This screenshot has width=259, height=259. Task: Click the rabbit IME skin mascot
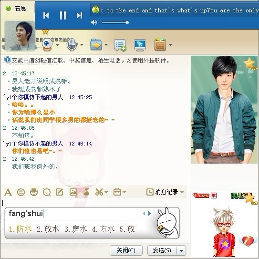[x=167, y=223]
